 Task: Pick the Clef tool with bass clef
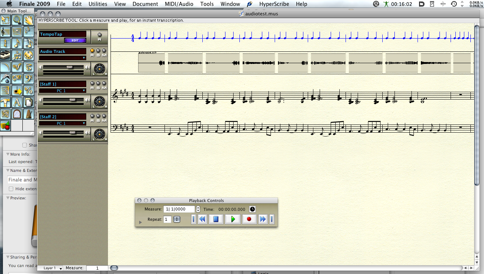[29, 79]
